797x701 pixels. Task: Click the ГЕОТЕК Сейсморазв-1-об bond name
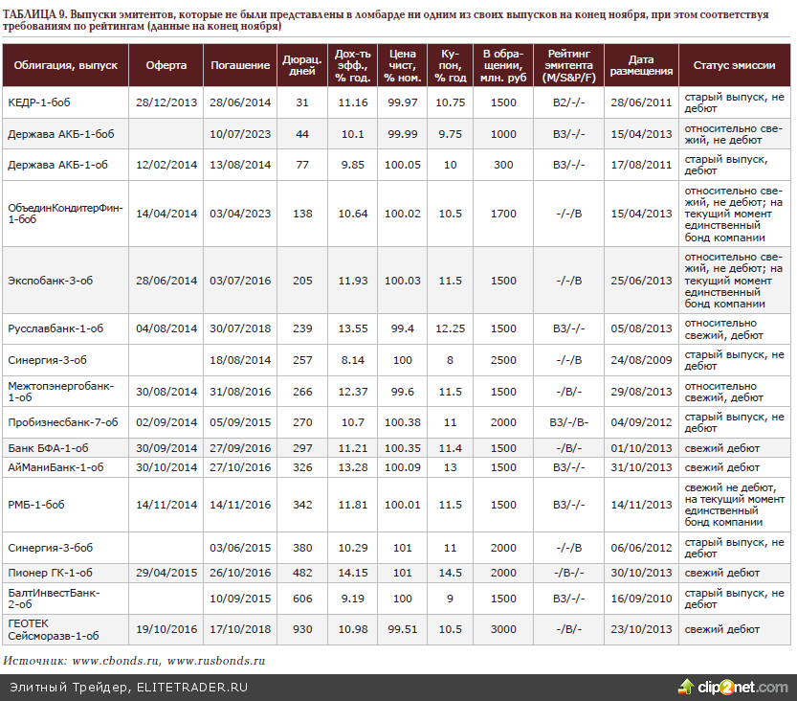point(54,629)
